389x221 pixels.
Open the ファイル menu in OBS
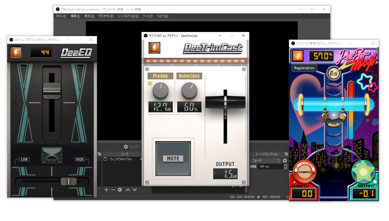point(61,16)
